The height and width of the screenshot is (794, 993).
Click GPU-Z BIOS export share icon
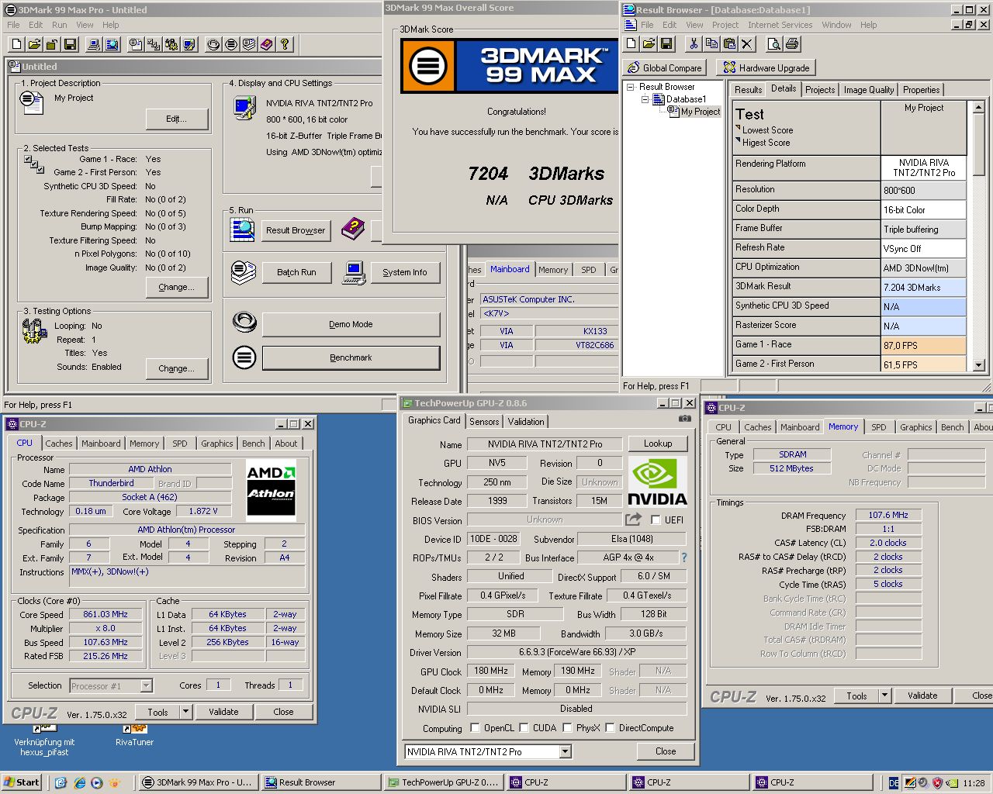click(634, 519)
